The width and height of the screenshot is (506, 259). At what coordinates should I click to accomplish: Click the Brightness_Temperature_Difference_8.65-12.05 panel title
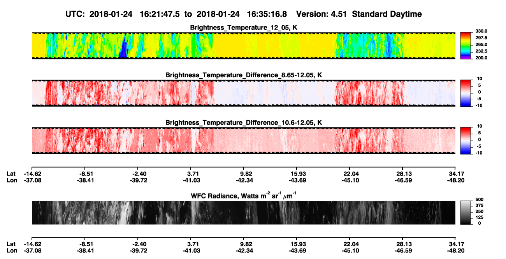(244, 75)
